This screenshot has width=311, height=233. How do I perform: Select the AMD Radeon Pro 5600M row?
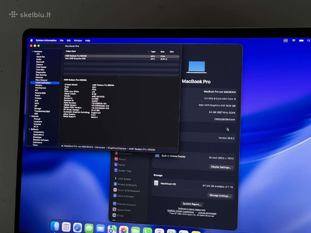122,56
